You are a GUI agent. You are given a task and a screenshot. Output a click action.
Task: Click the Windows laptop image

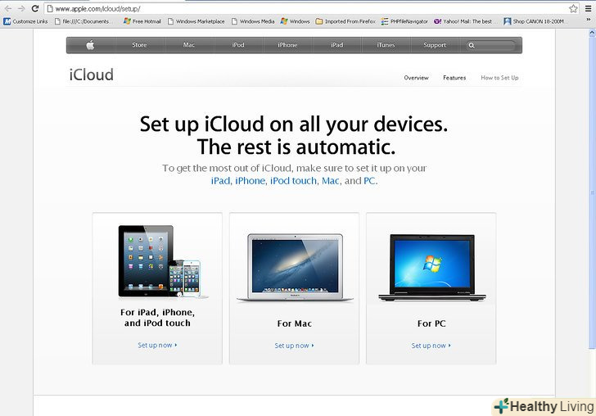(432, 268)
